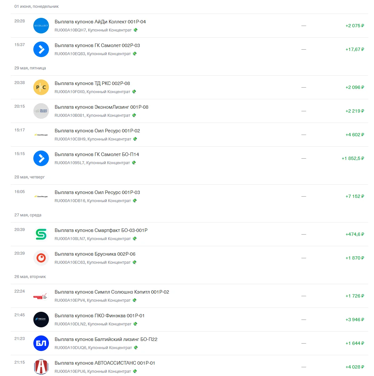Click date header '26 мая, вторник'
The width and height of the screenshot is (374, 376).
coord(30,277)
